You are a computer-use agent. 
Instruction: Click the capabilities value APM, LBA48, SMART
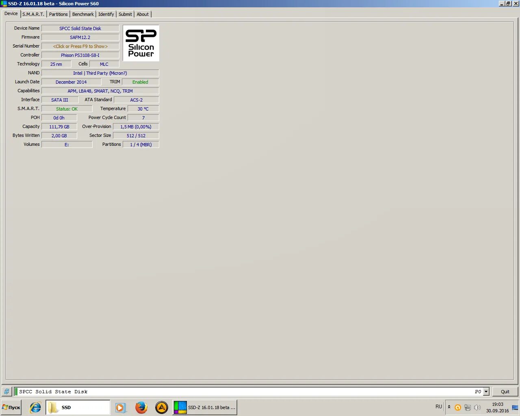click(x=100, y=91)
